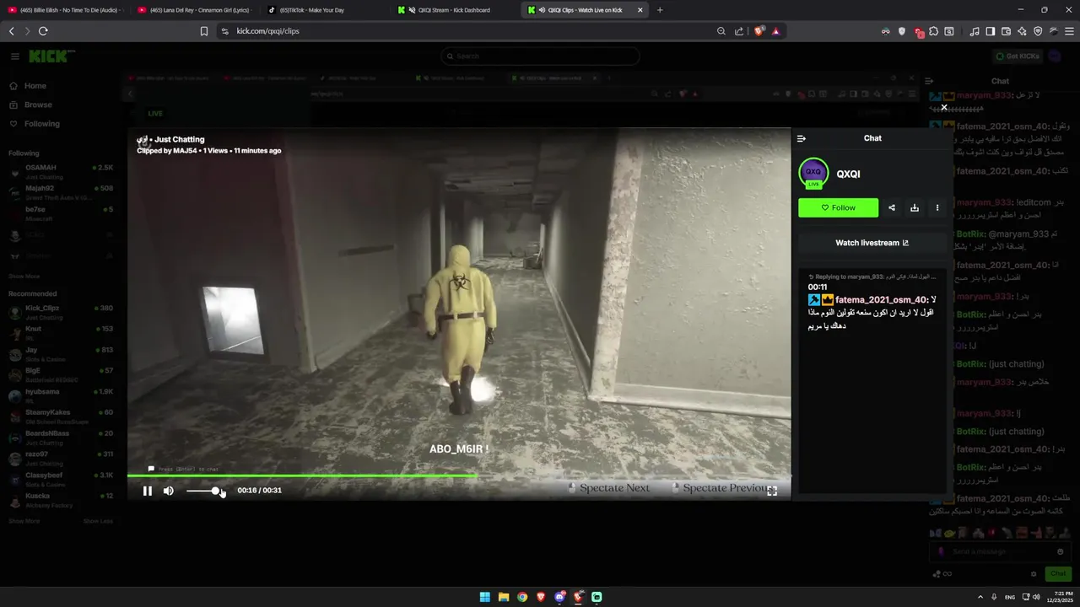This screenshot has height=607, width=1080.
Task: Open clip more options three dots
Action: (937, 207)
